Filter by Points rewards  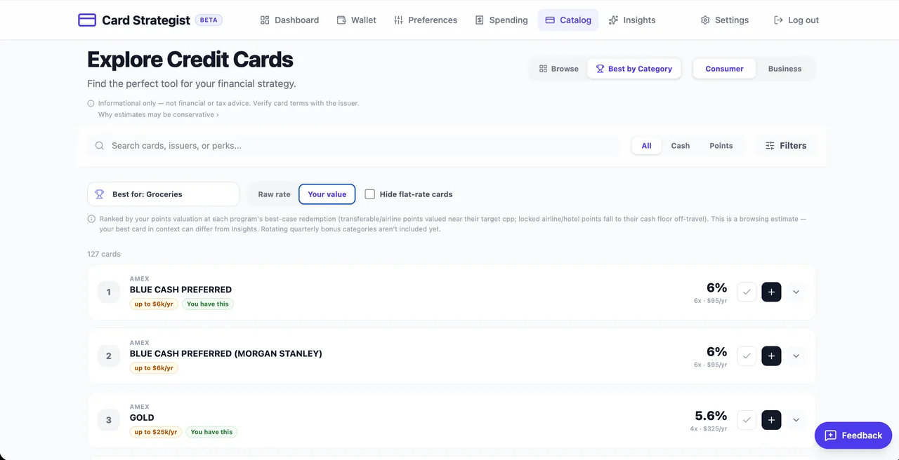click(x=721, y=146)
